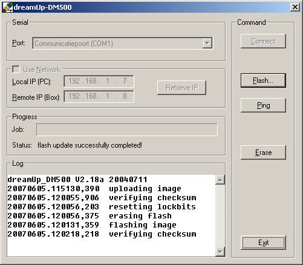Click the log scrollbar down arrow

pyautogui.click(x=220, y=252)
